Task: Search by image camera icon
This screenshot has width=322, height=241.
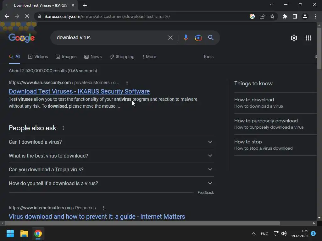Action: click(198, 38)
